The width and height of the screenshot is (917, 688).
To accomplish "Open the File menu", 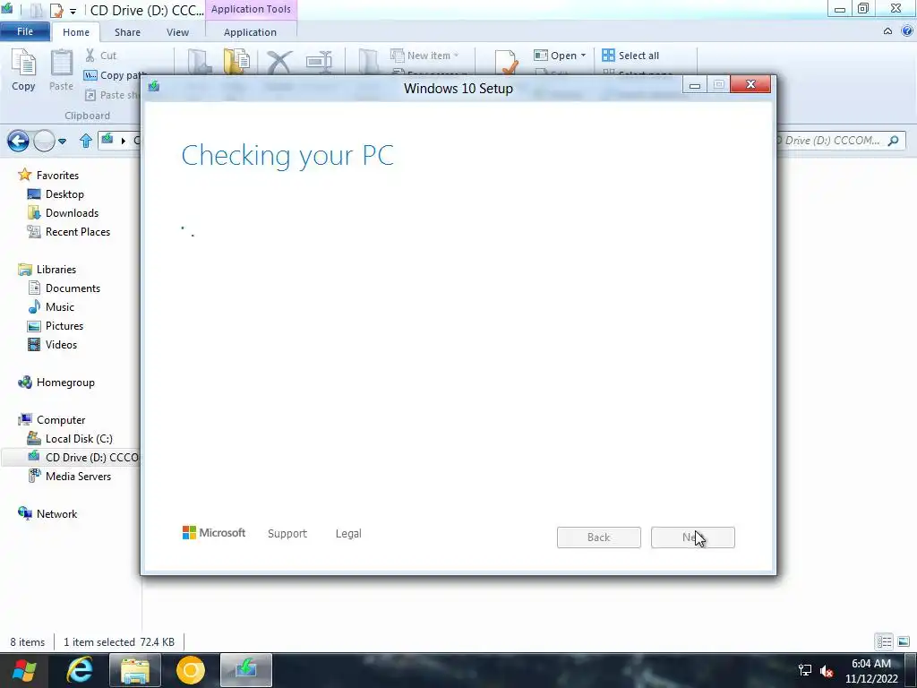I will pyautogui.click(x=25, y=31).
